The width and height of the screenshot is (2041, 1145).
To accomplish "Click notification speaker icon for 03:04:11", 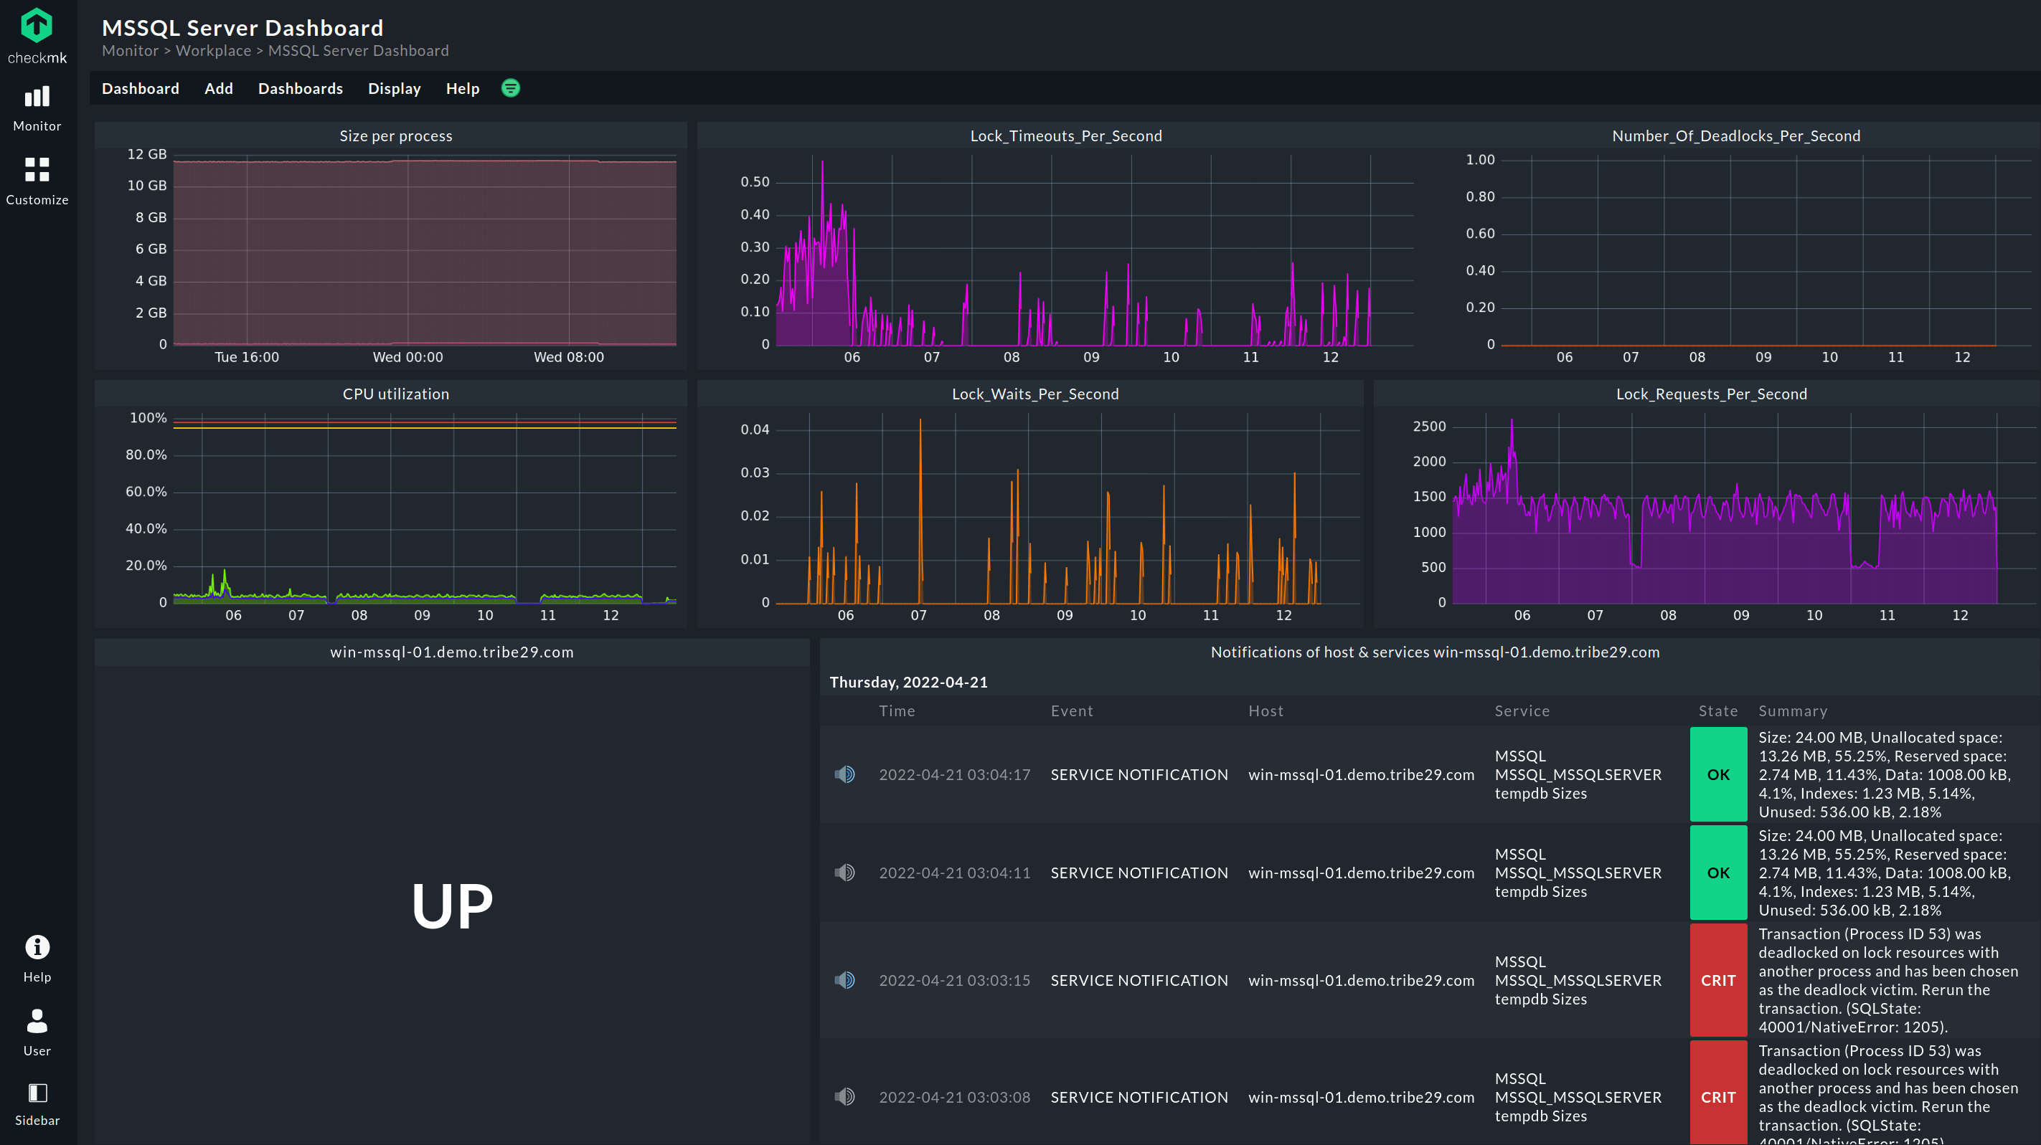I will pos(844,873).
